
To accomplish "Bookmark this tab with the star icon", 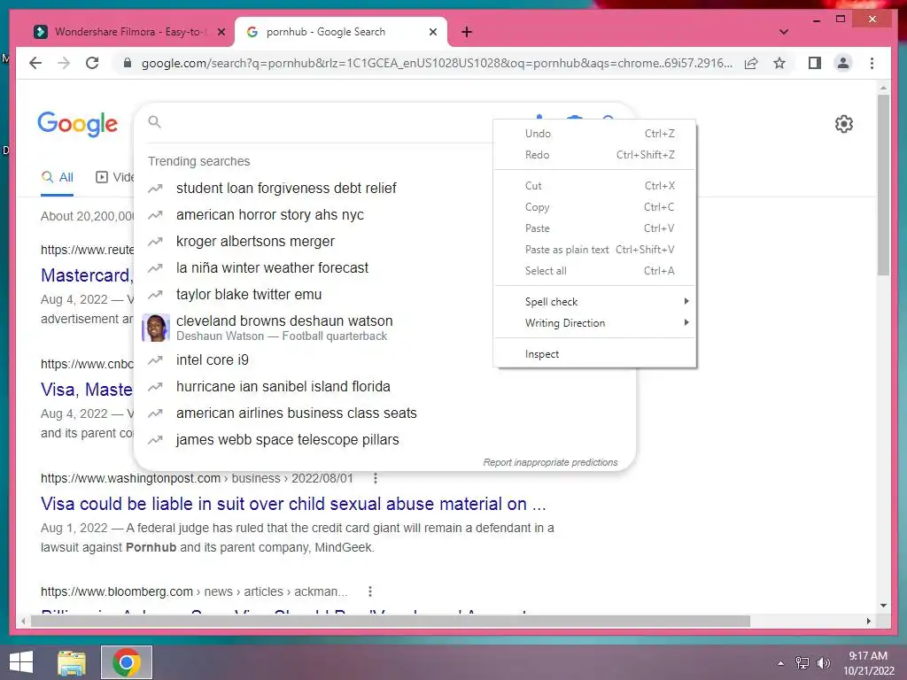I will tap(779, 63).
